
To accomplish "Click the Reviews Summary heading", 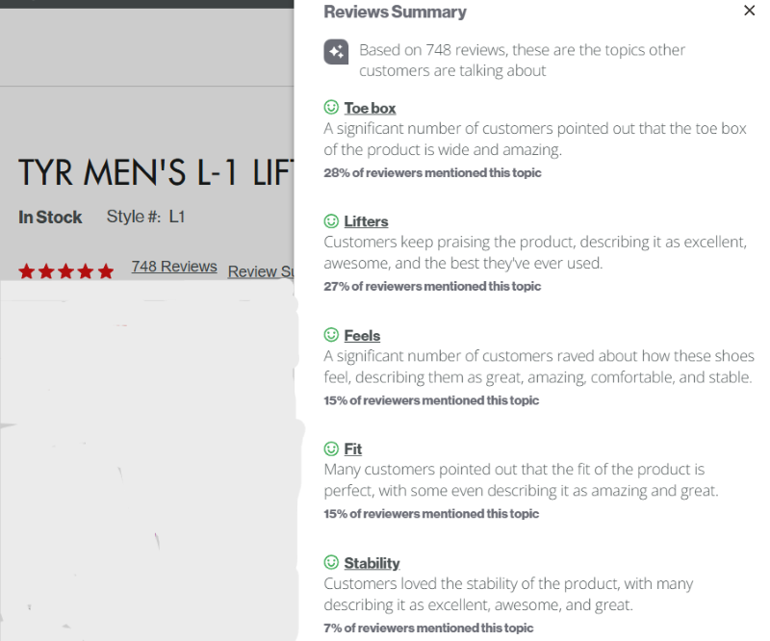I will click(x=395, y=12).
